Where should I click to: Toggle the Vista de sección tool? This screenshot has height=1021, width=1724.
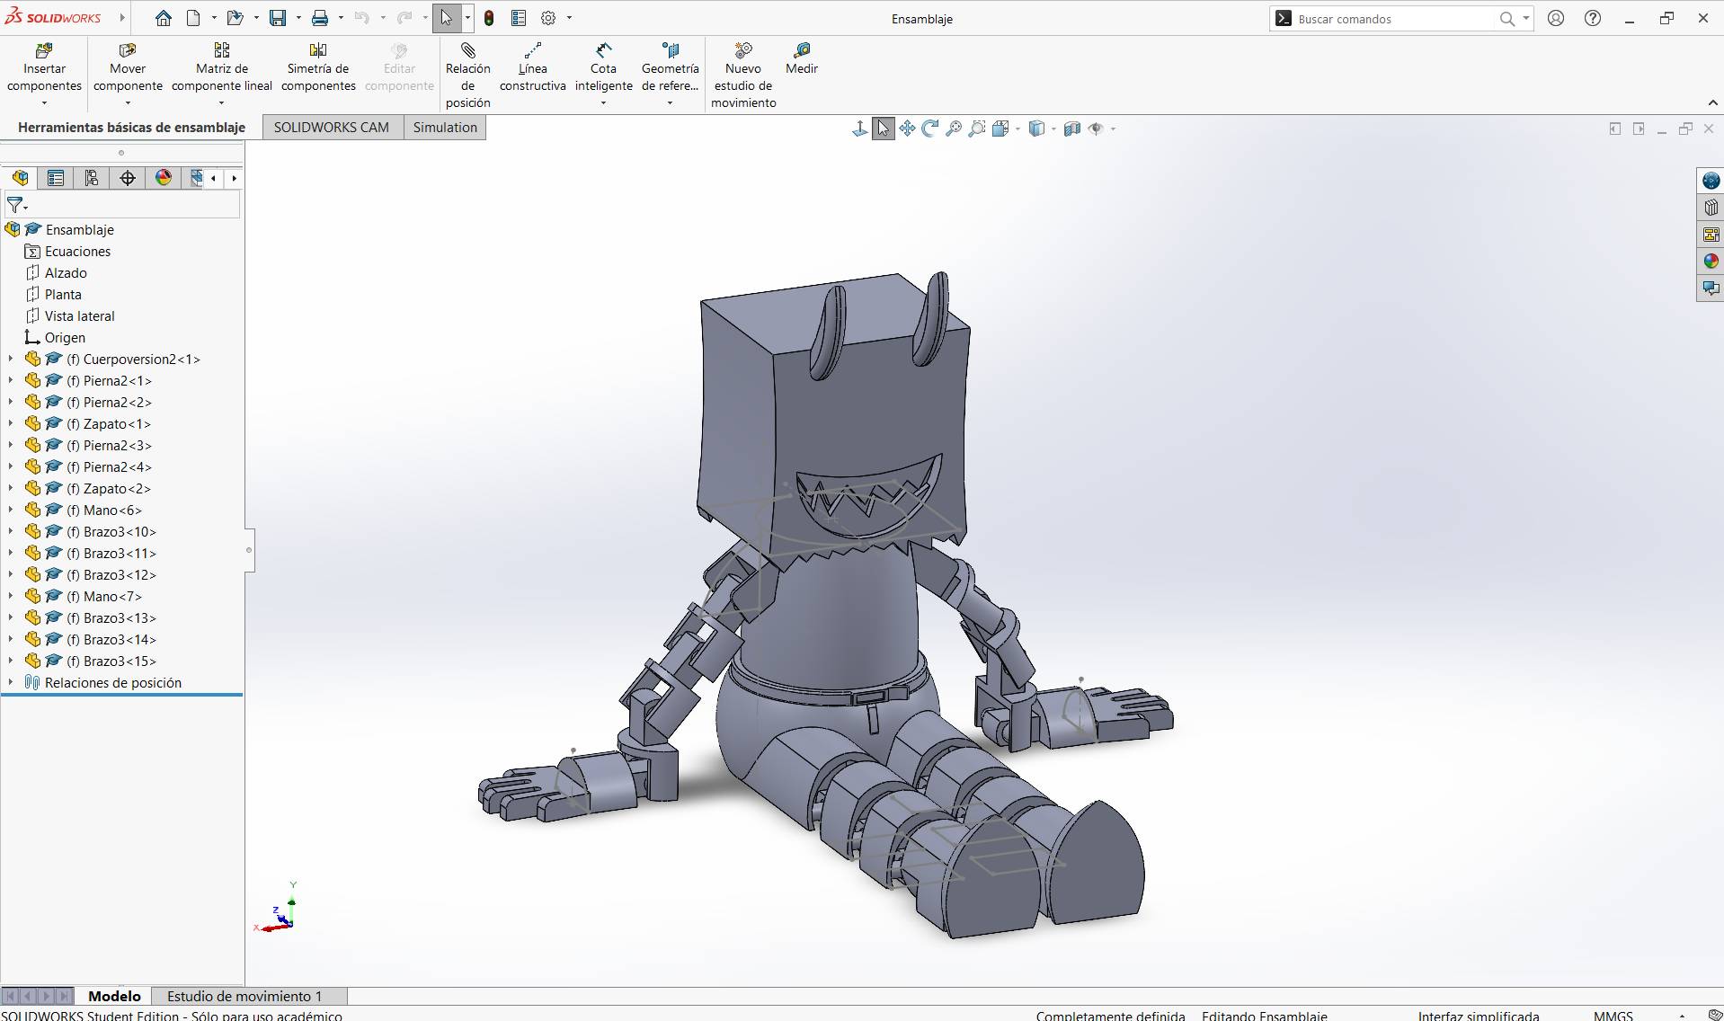[x=1072, y=128]
